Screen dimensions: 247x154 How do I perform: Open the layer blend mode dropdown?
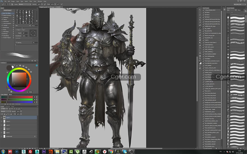[6, 111]
